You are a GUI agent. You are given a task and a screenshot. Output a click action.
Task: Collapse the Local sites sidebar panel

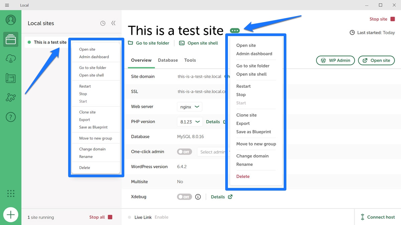(113, 23)
